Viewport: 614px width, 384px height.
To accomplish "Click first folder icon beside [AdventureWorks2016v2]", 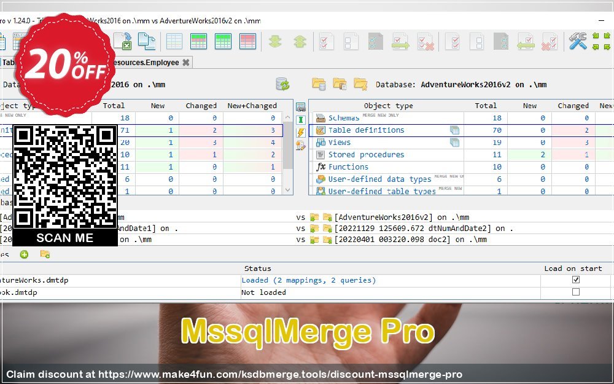I will 314,217.
